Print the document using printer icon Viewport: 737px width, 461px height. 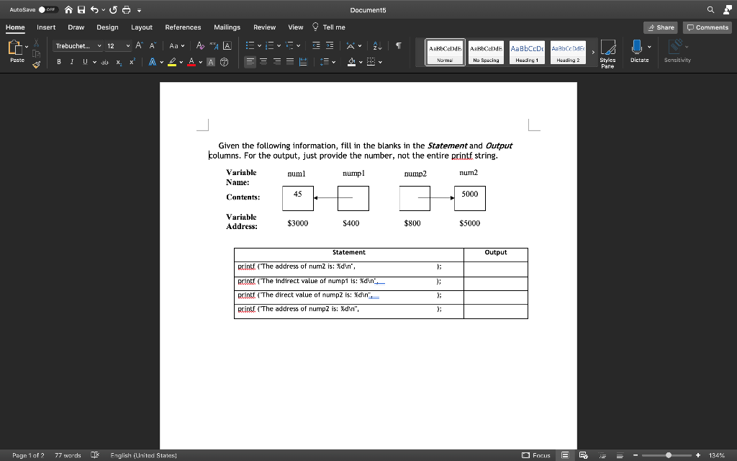(x=127, y=9)
